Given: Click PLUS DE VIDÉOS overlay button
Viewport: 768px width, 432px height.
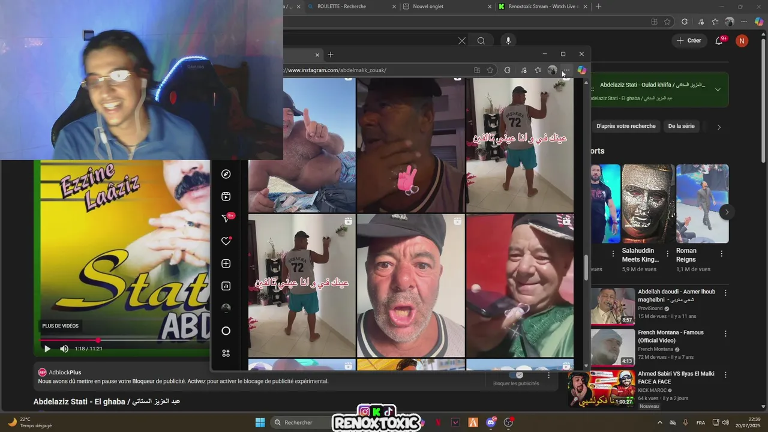Looking at the screenshot, I should tap(60, 326).
